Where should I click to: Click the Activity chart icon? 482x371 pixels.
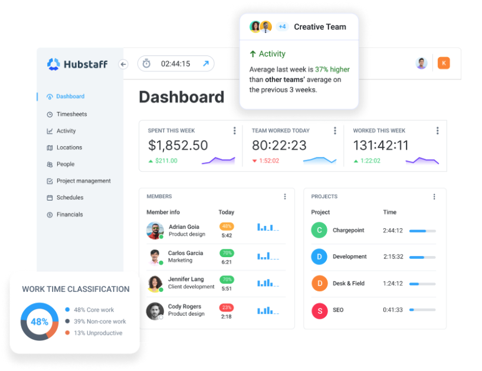(x=50, y=132)
